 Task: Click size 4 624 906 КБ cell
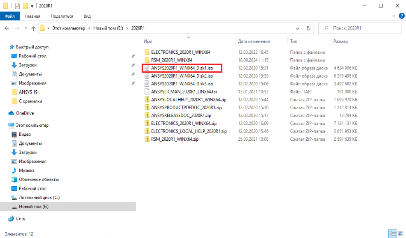[345, 68]
